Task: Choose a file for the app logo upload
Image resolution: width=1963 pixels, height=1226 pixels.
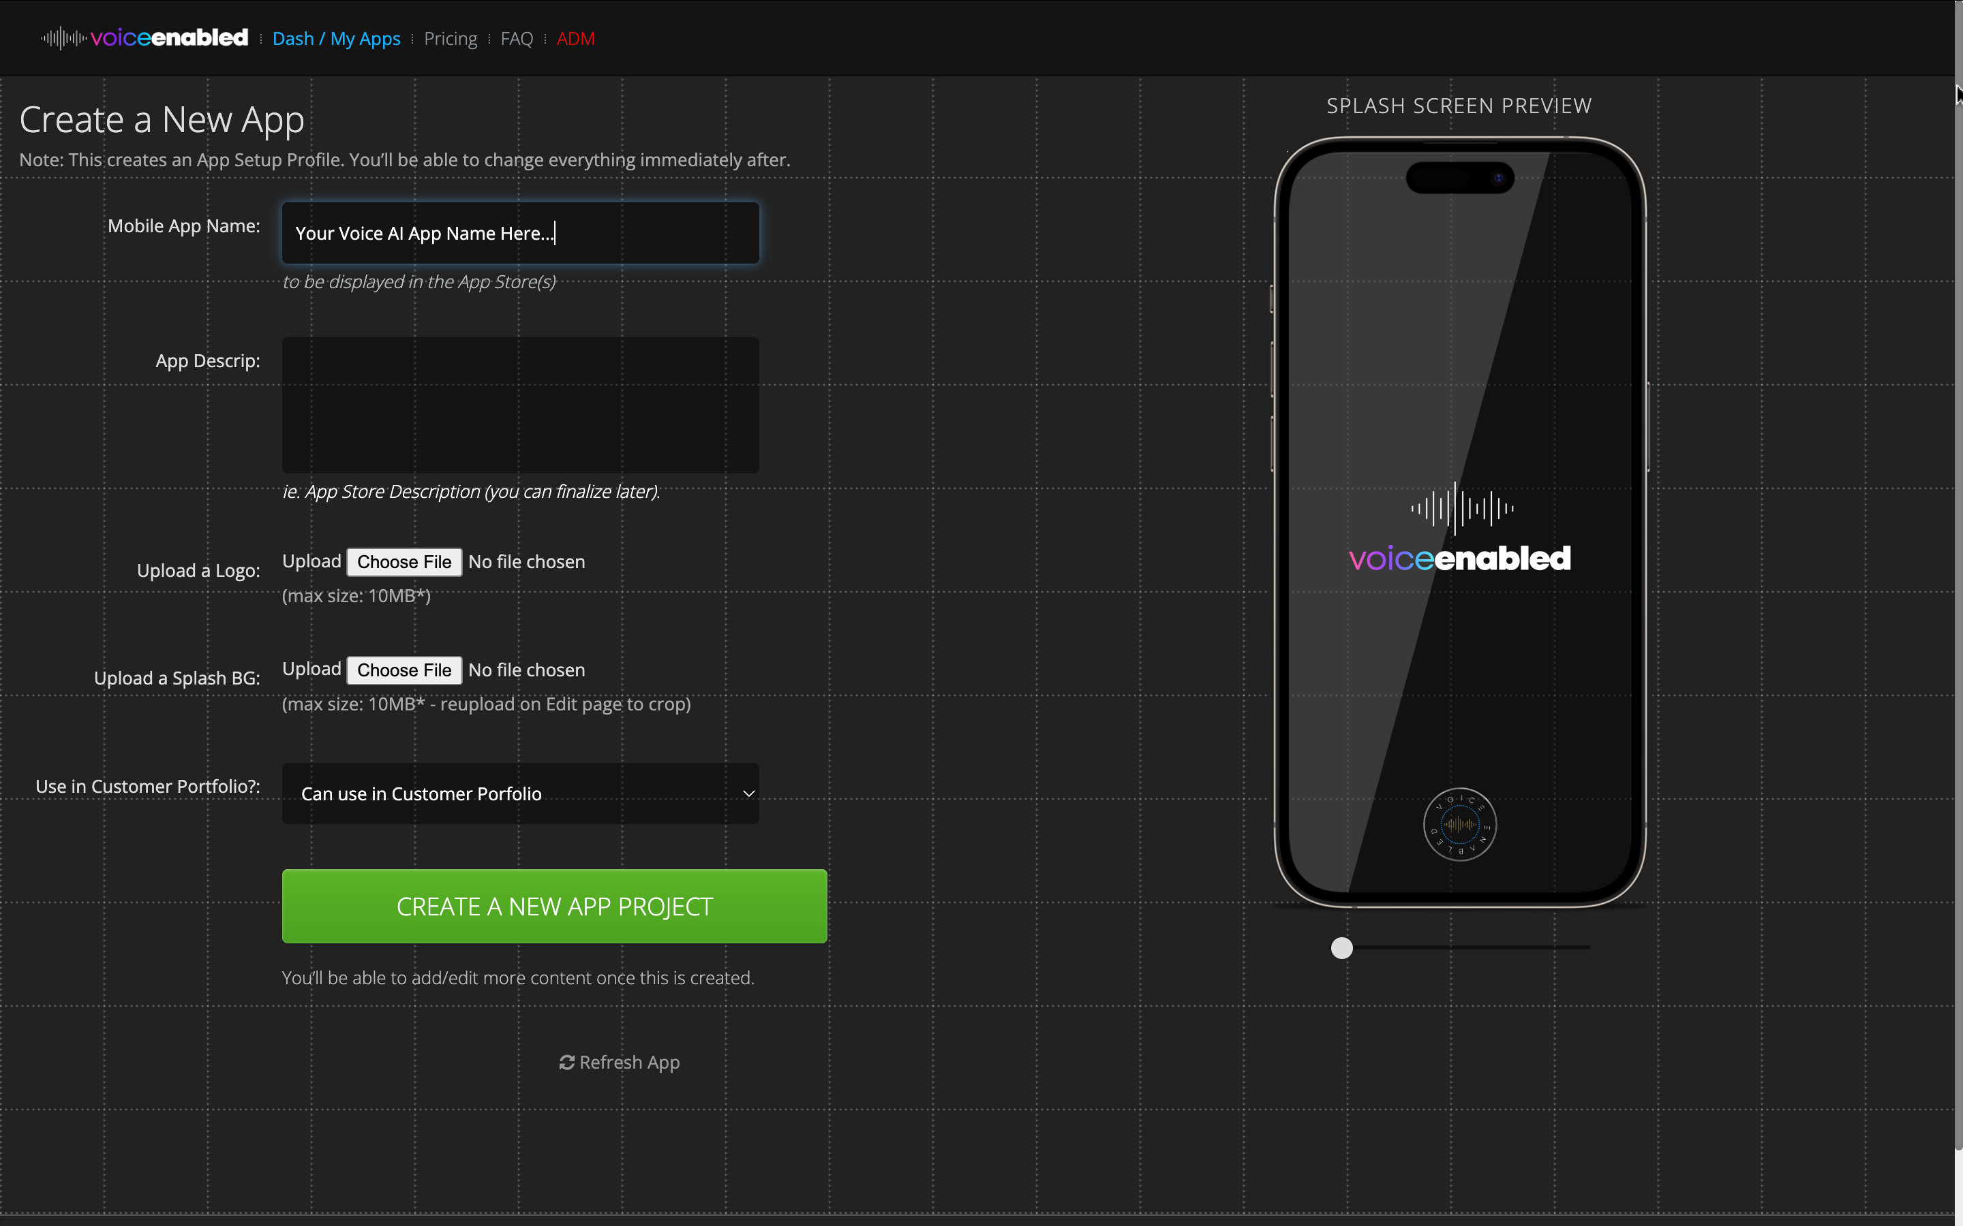Action: 404,561
